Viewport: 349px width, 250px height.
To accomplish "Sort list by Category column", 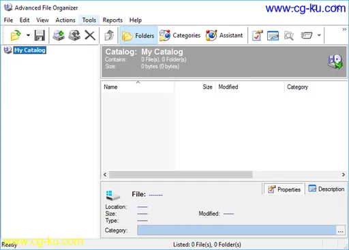I will (316, 87).
